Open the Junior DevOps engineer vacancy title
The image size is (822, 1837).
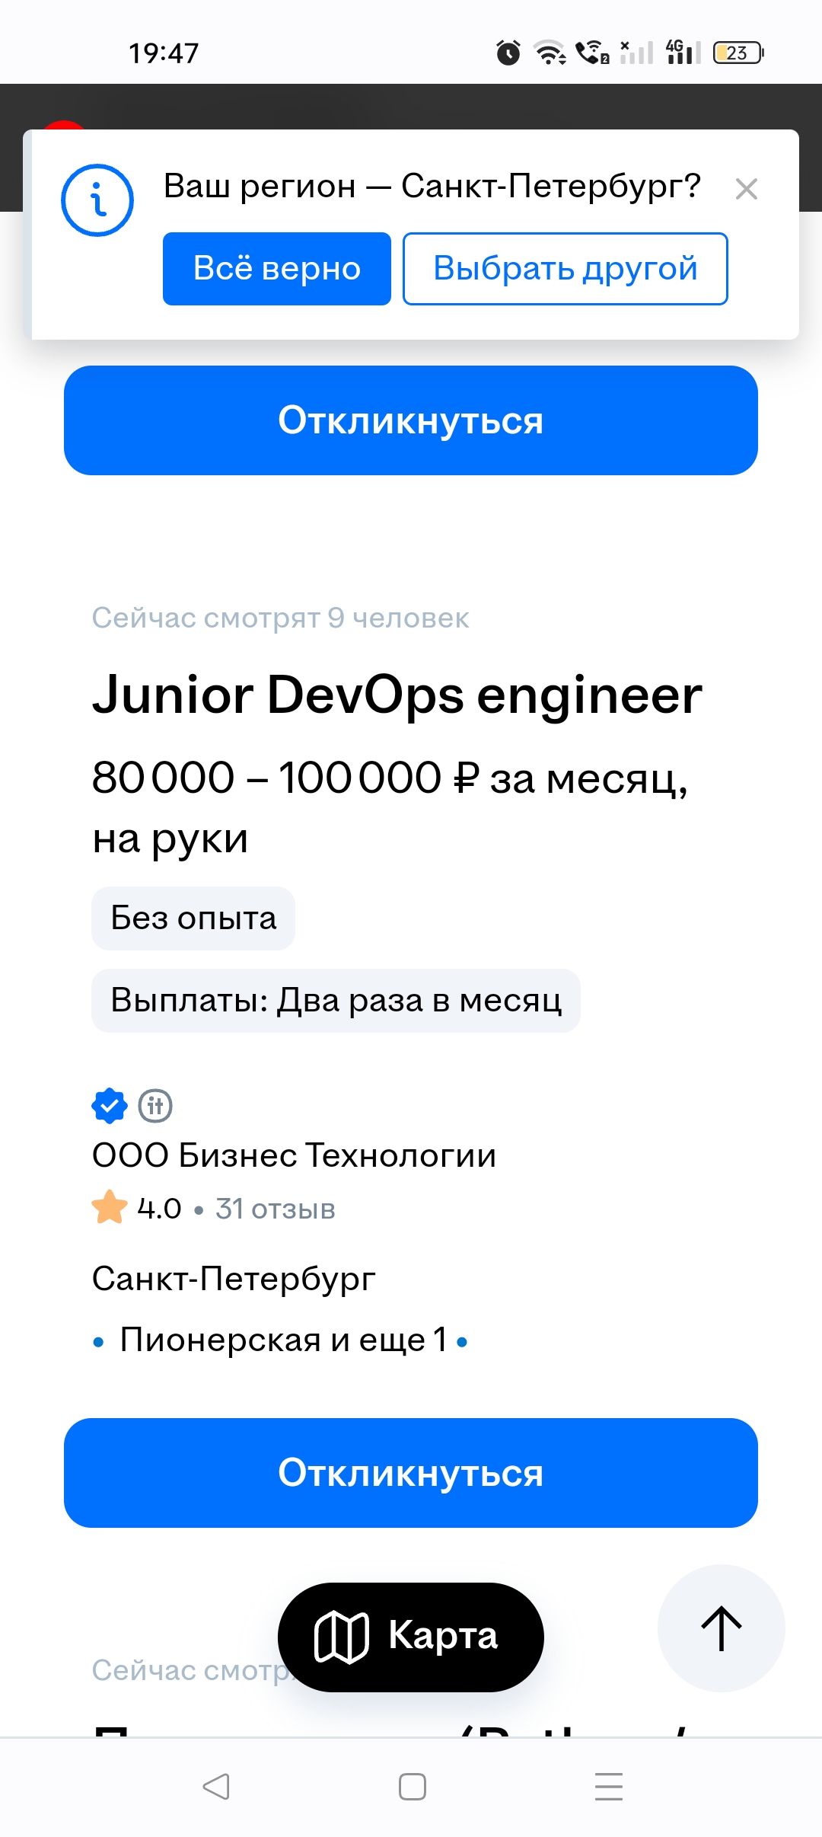tap(397, 695)
